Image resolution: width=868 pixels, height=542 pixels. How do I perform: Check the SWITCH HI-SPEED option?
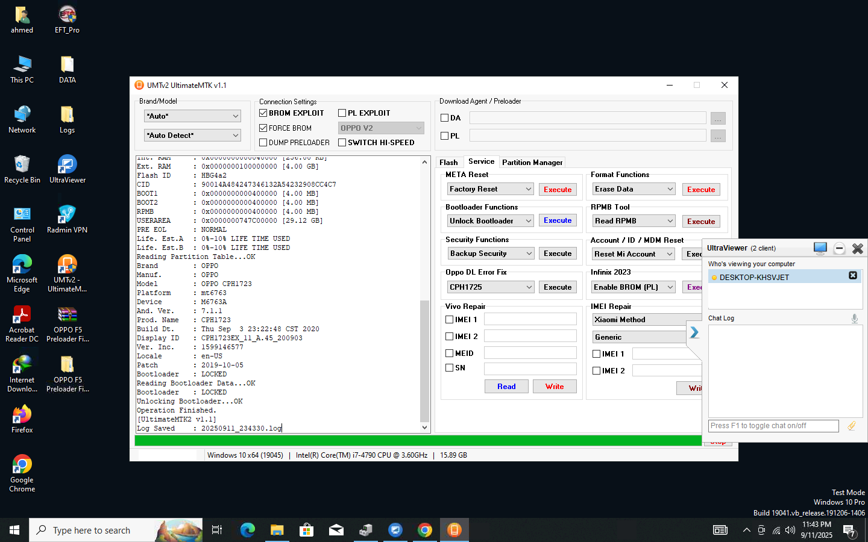342,142
